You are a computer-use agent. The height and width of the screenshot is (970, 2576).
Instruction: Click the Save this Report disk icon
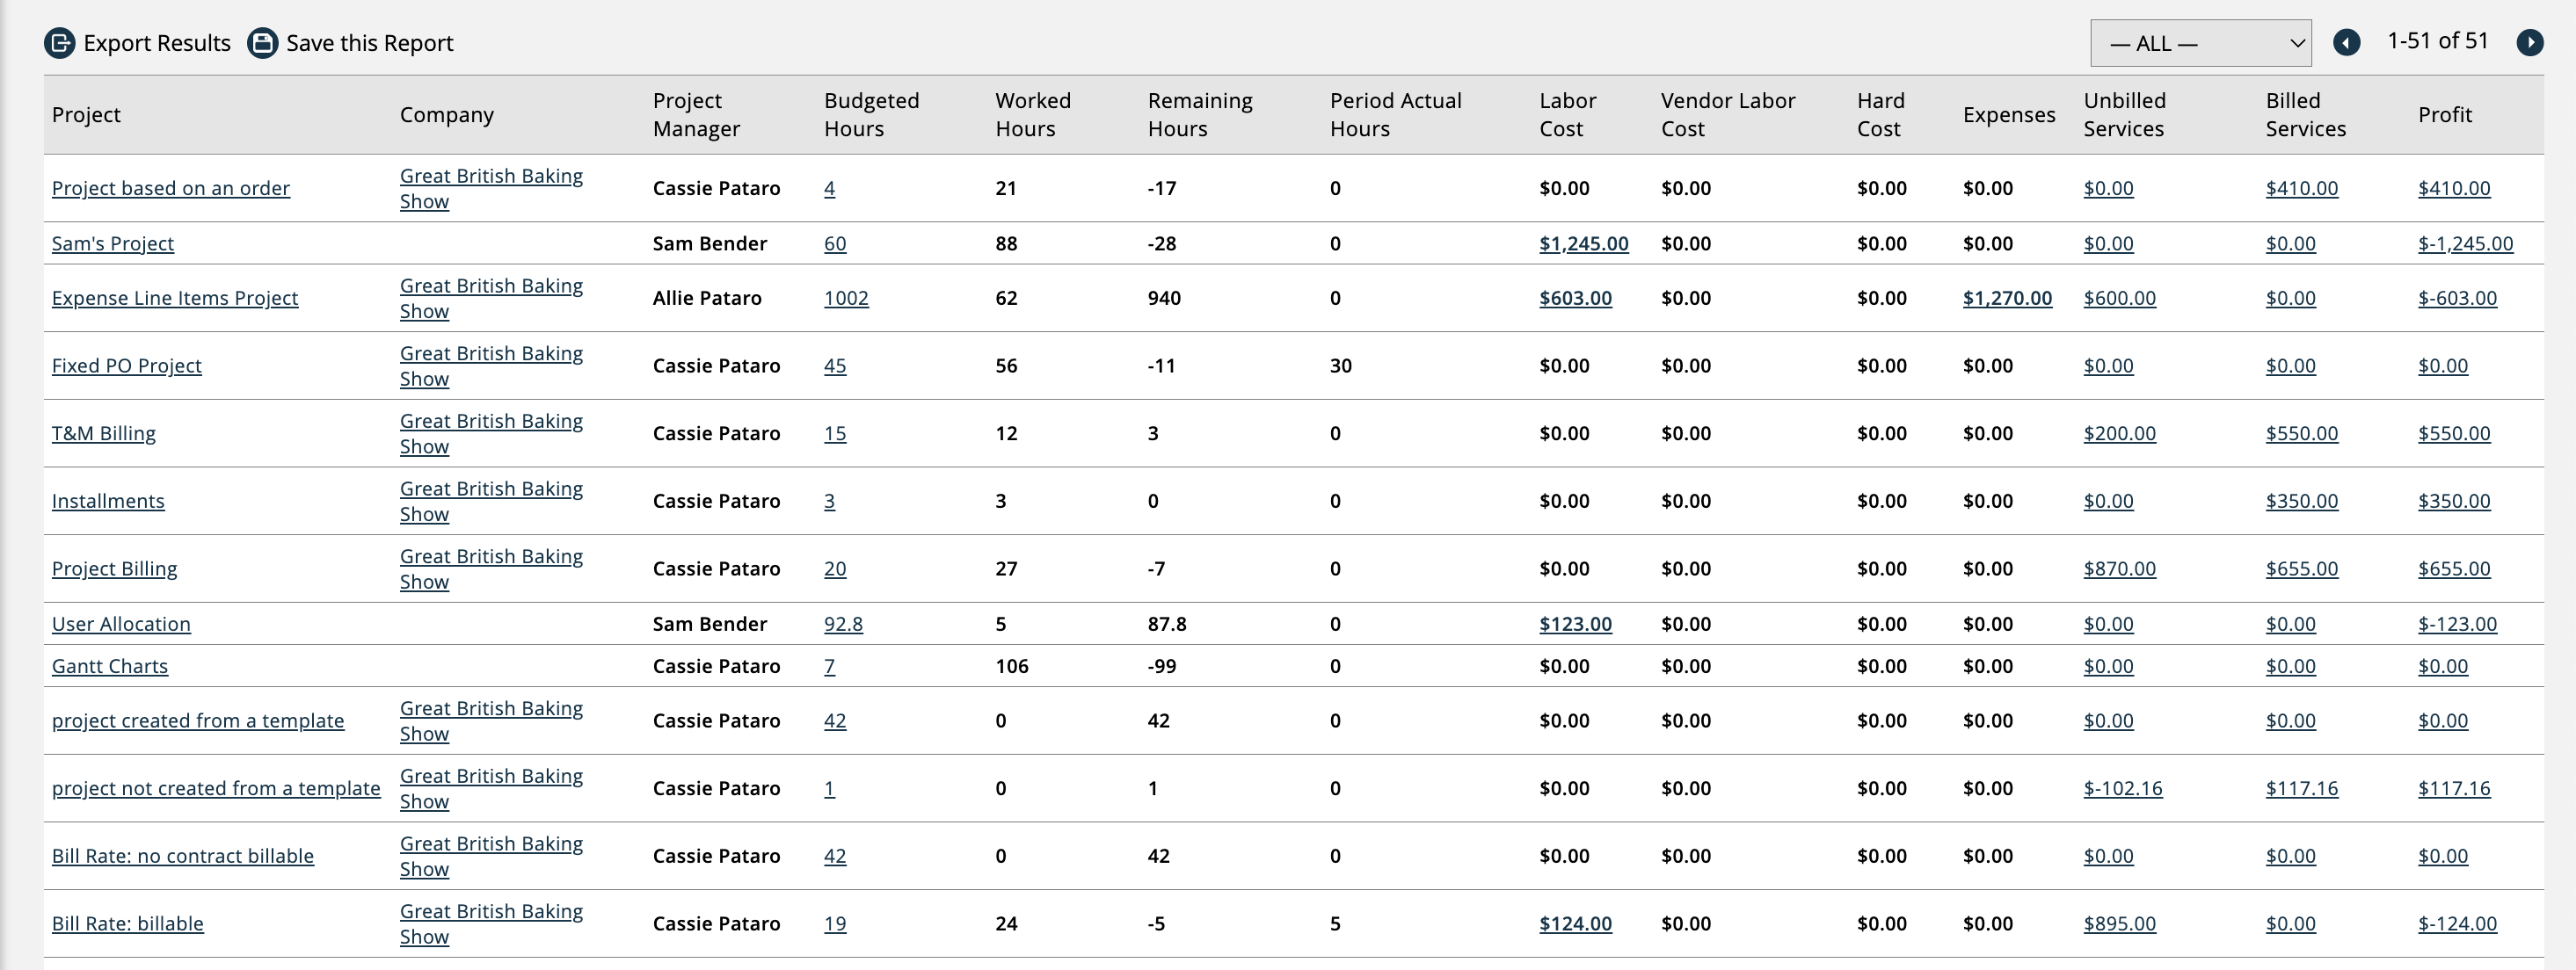(x=261, y=42)
